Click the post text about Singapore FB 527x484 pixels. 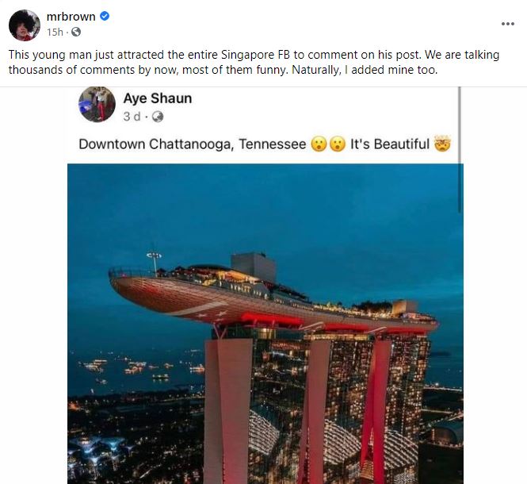(254, 62)
